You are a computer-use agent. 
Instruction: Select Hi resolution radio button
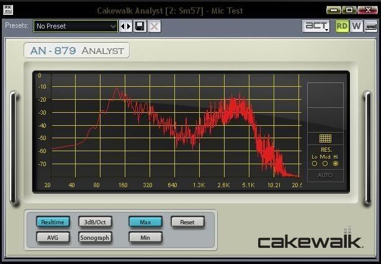tap(336, 164)
